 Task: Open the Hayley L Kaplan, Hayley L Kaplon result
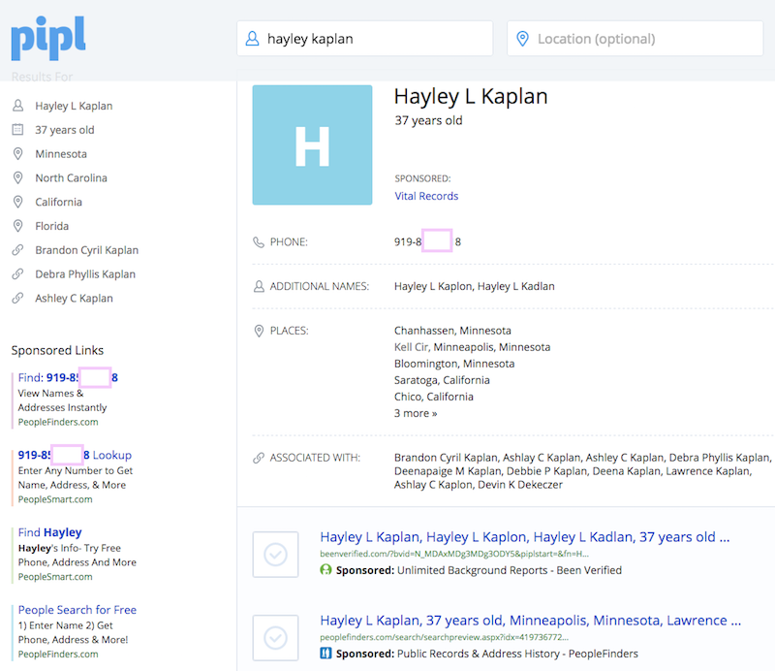525,537
